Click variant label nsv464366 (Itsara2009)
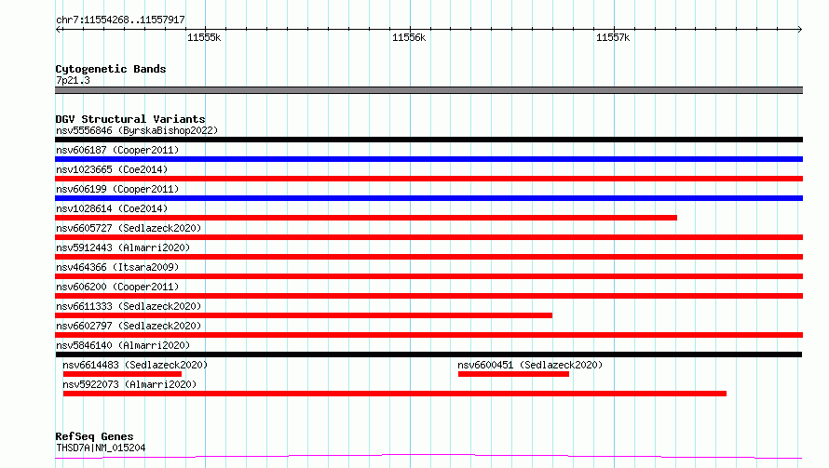Viewport: 829px width, 468px height. coord(117,267)
